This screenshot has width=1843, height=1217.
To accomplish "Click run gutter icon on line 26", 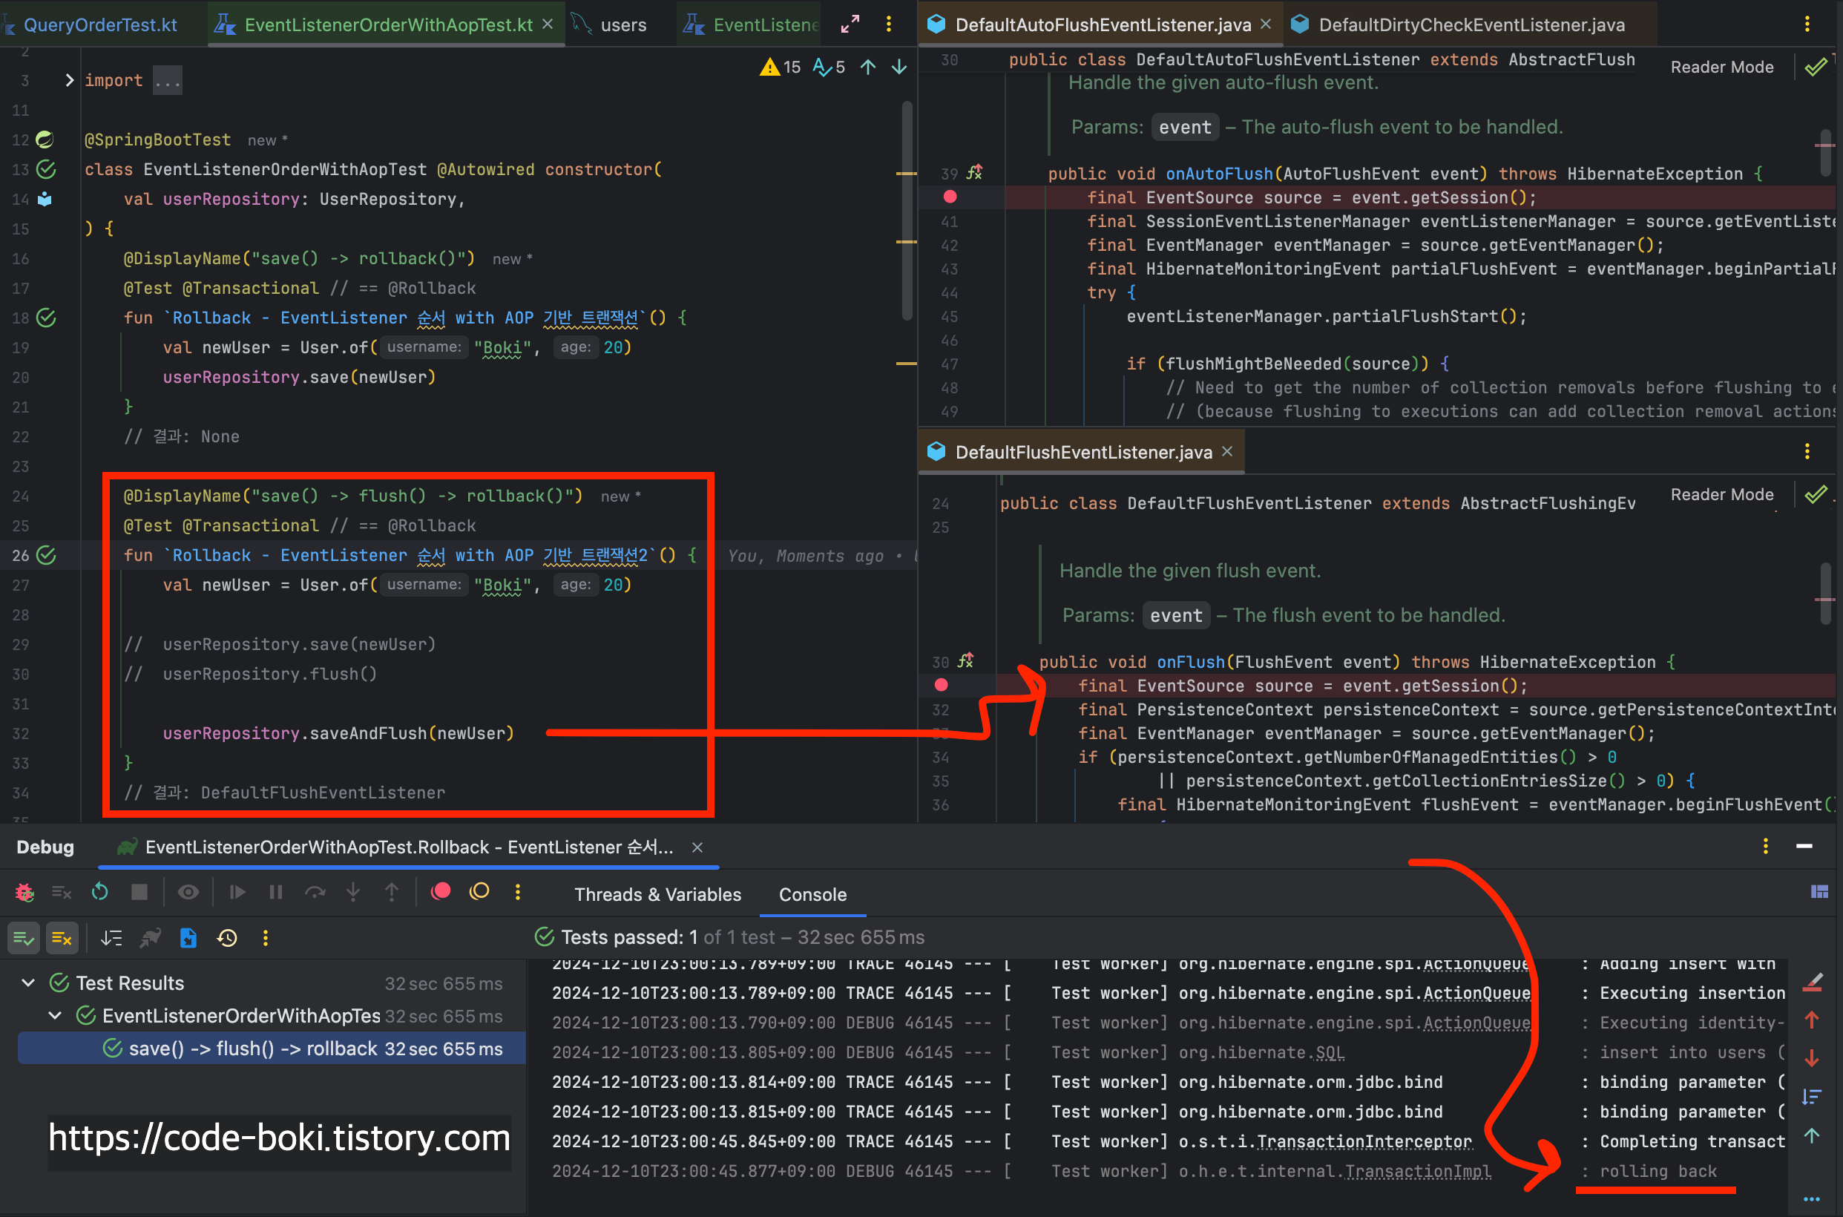I will pyautogui.click(x=47, y=555).
